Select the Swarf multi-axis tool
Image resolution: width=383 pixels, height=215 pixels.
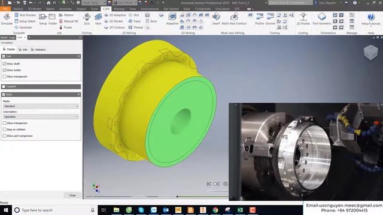(x=216, y=19)
